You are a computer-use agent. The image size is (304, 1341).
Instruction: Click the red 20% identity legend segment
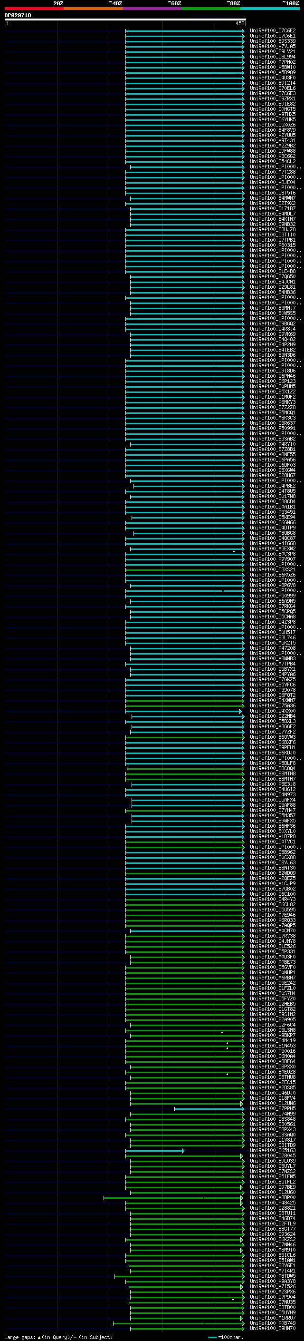pos(34,9)
